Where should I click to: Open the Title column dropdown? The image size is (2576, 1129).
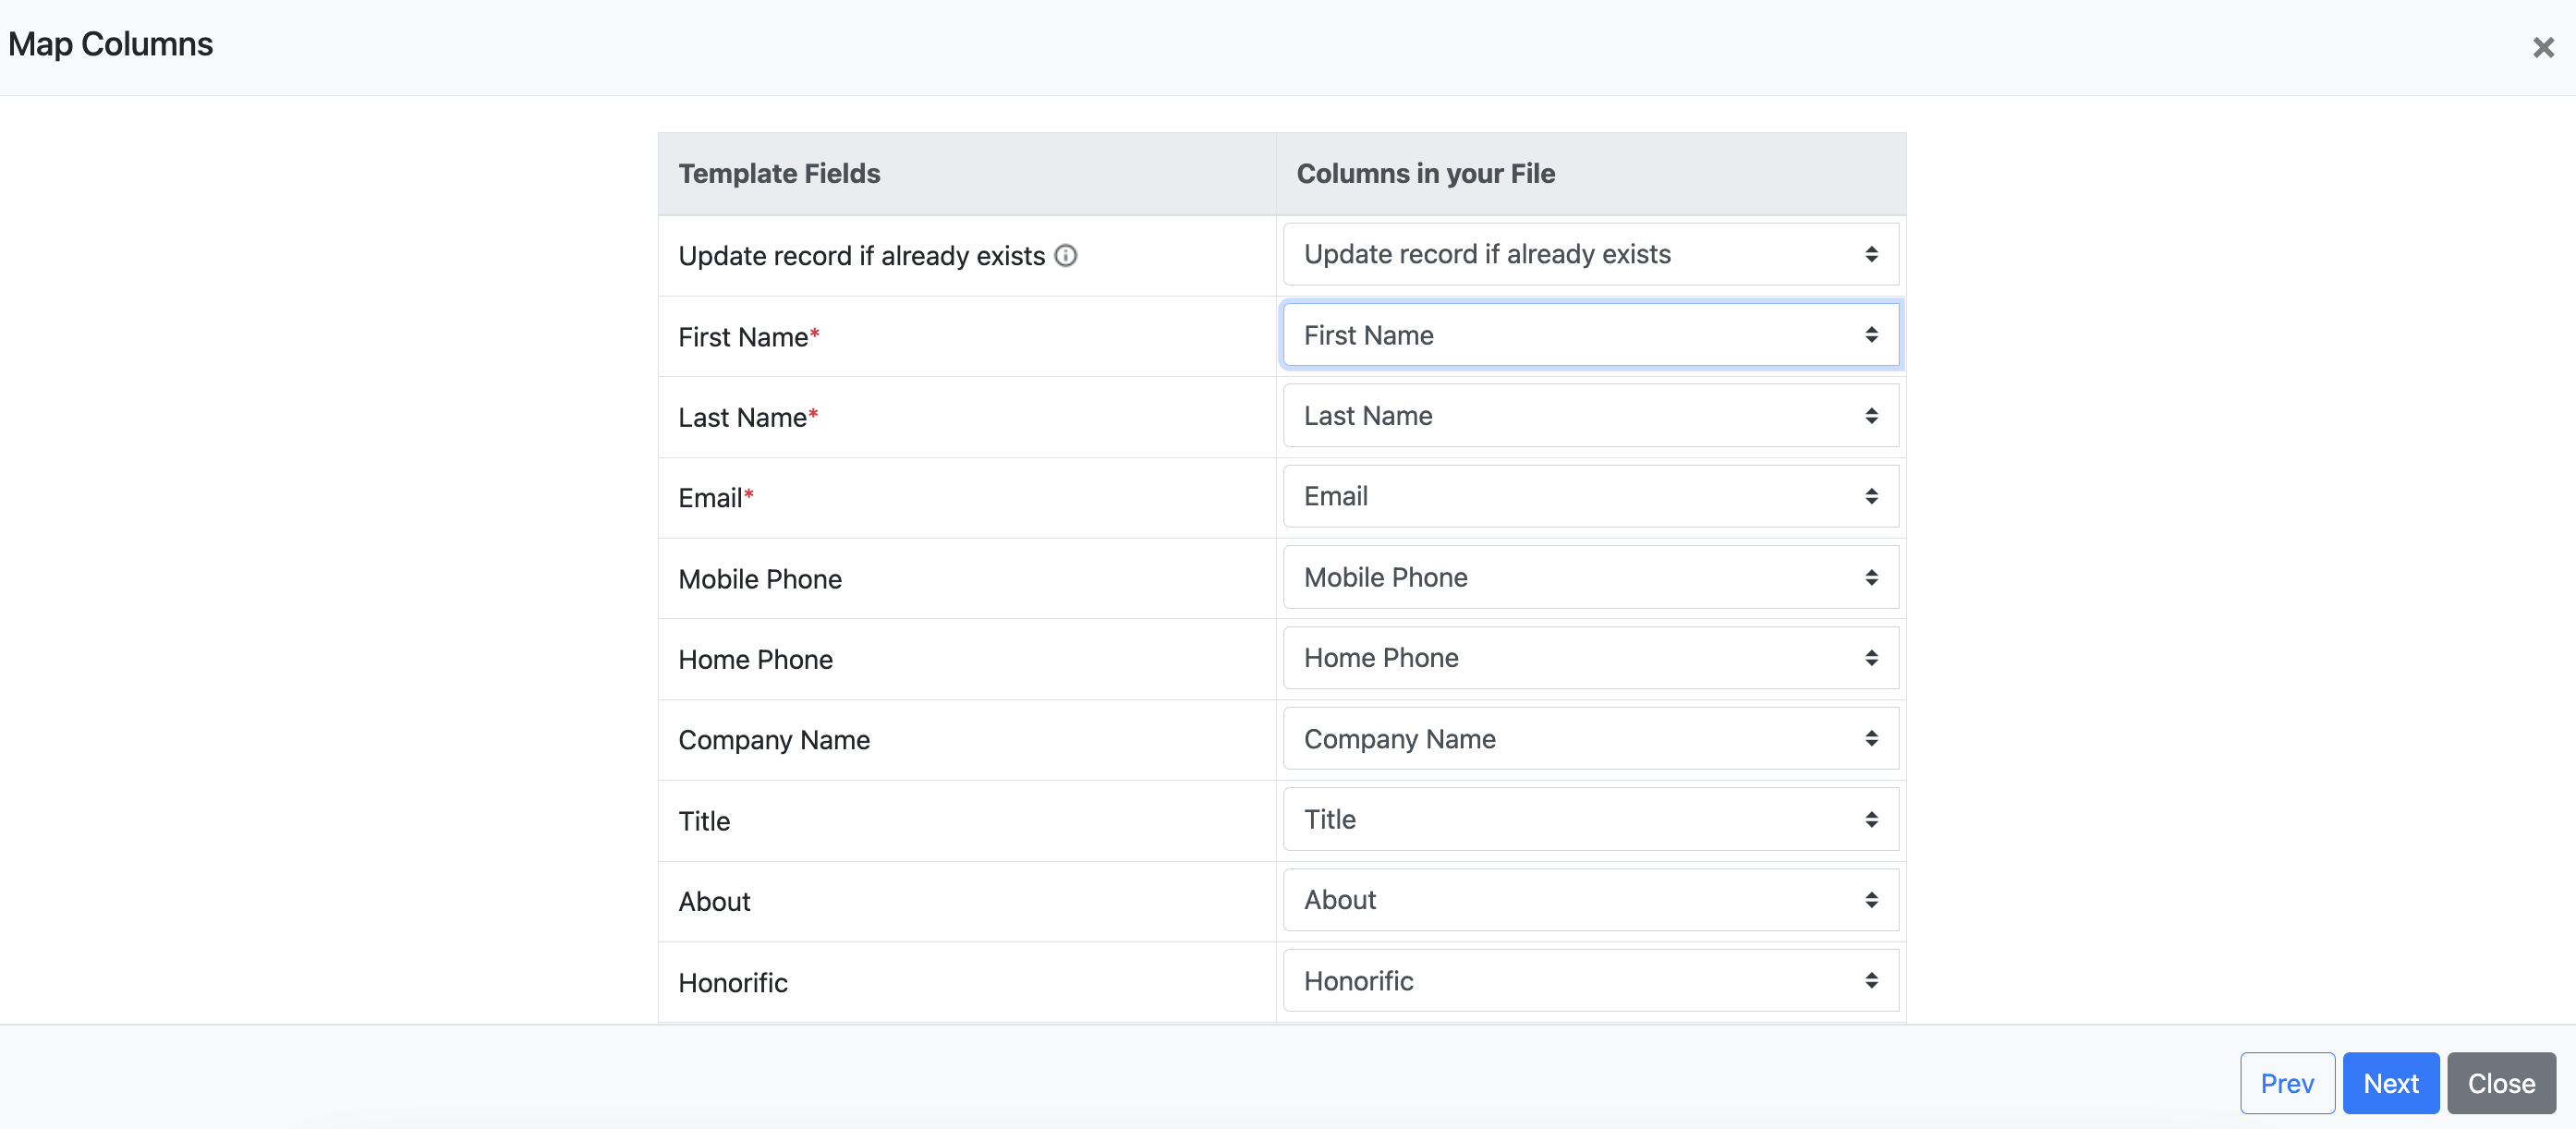[1590, 819]
